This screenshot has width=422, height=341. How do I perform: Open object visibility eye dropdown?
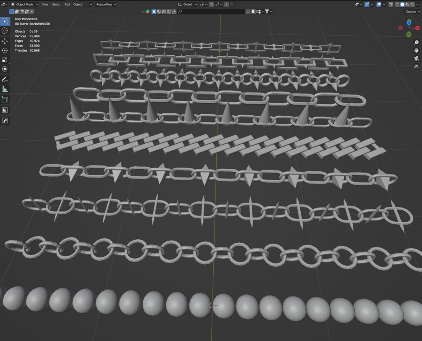(359, 4)
